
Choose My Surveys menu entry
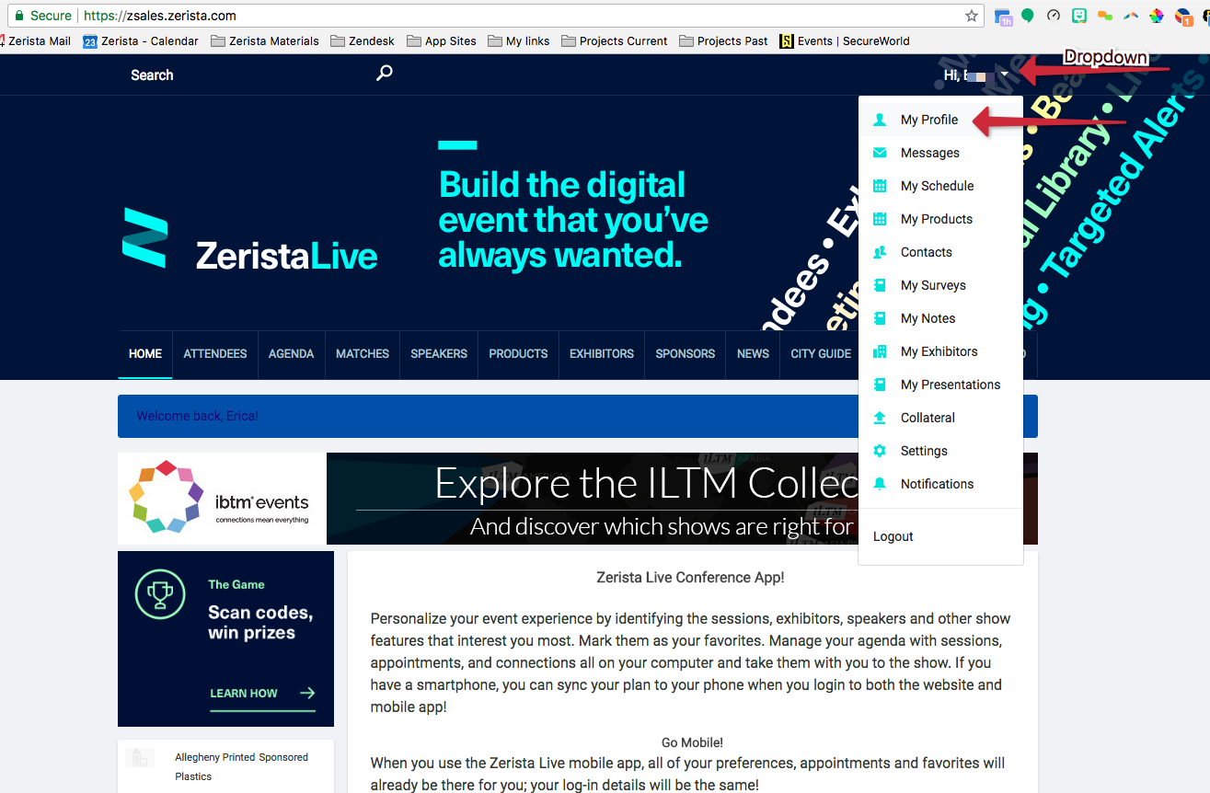tap(940, 285)
